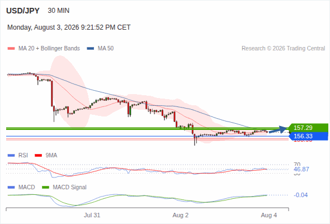Click the Monday, August 3, 2026 timestamp
This screenshot has height=224, width=330.
[x=69, y=27]
